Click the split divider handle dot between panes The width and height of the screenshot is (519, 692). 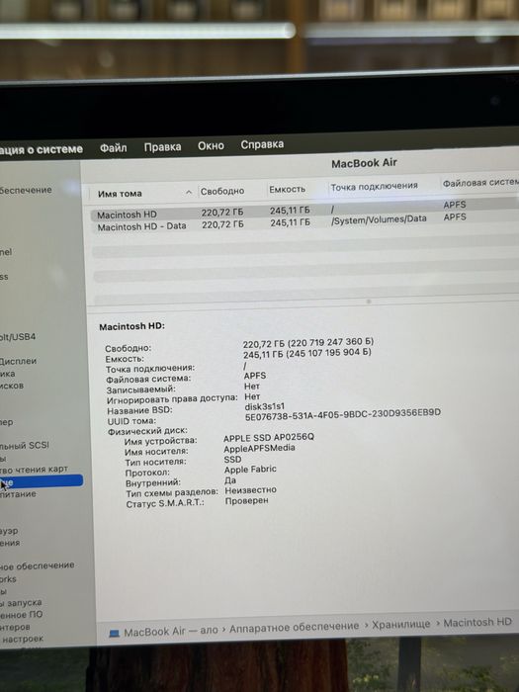tap(369, 302)
